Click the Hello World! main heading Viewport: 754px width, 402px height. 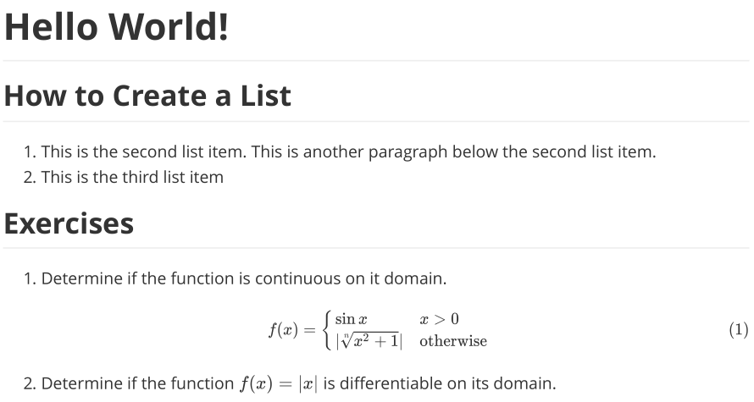tap(116, 27)
